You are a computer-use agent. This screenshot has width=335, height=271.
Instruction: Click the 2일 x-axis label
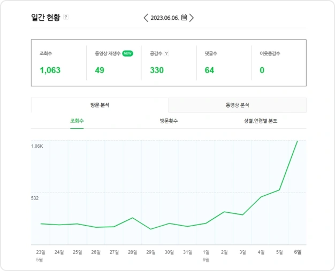coord(224,252)
